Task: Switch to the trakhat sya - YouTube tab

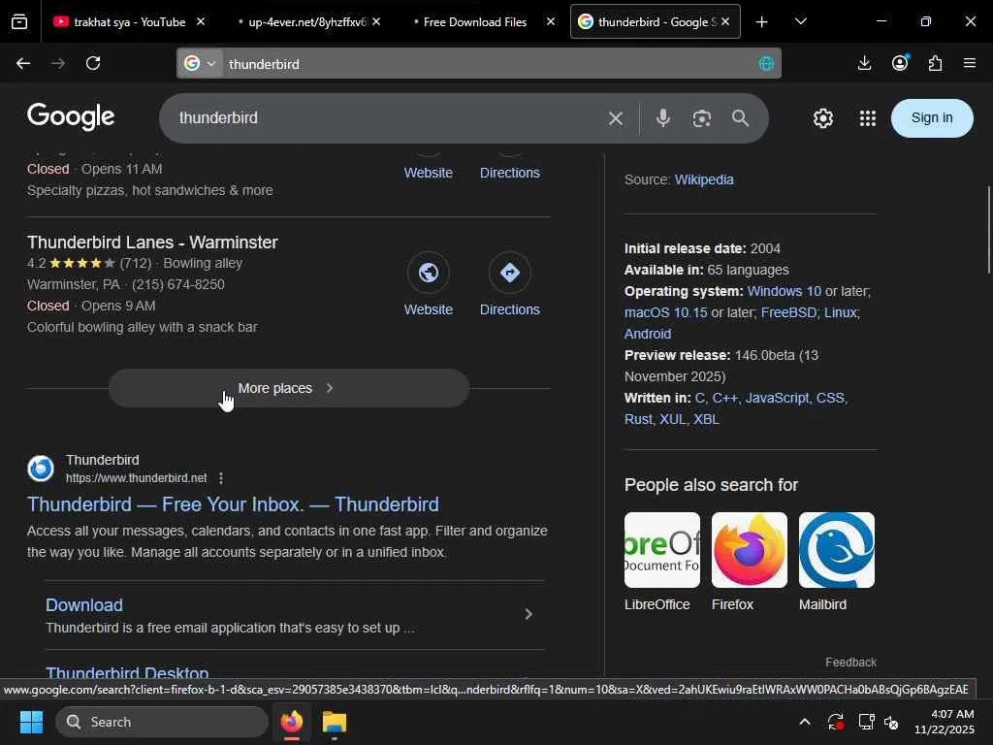Action: (130, 21)
